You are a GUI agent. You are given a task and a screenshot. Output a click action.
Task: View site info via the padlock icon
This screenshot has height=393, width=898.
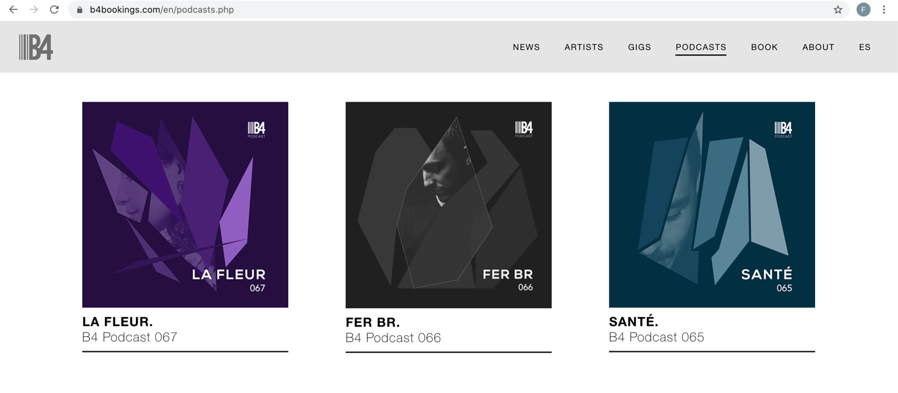80,10
